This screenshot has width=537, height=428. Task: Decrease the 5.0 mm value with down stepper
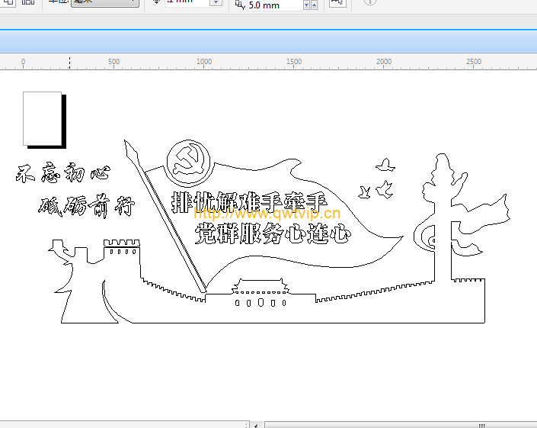(x=306, y=5)
